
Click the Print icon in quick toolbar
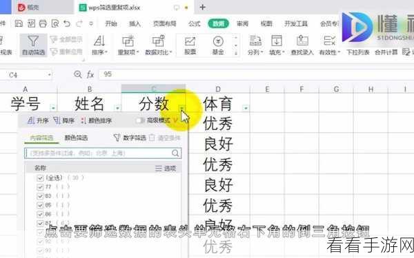pyautogui.click(x=43, y=23)
